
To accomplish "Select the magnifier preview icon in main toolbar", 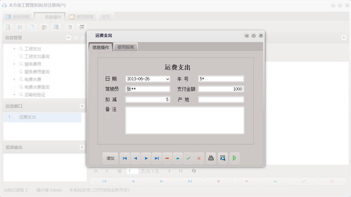I will pos(8,27).
